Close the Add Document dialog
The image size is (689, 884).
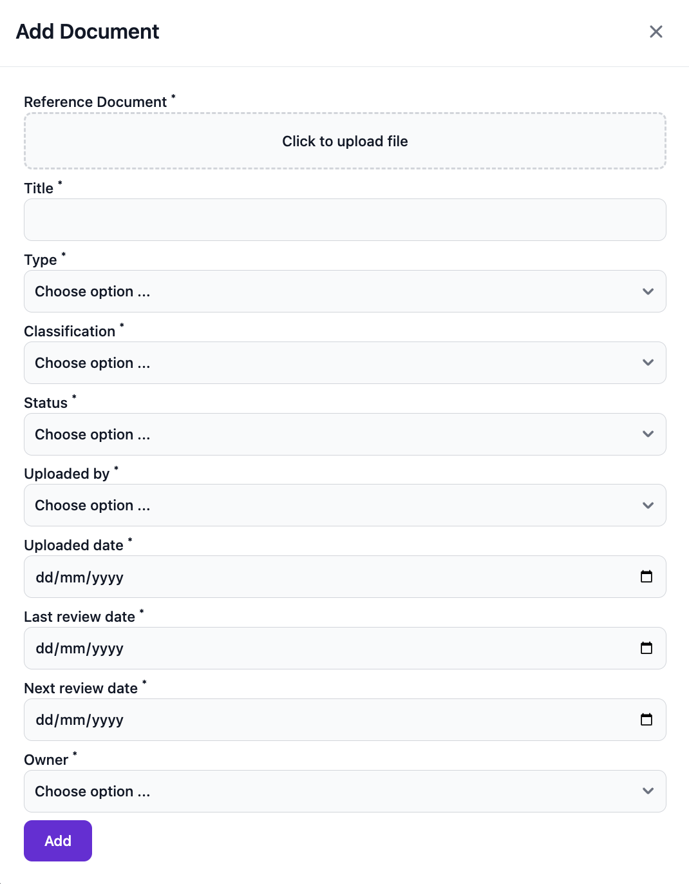tap(656, 32)
